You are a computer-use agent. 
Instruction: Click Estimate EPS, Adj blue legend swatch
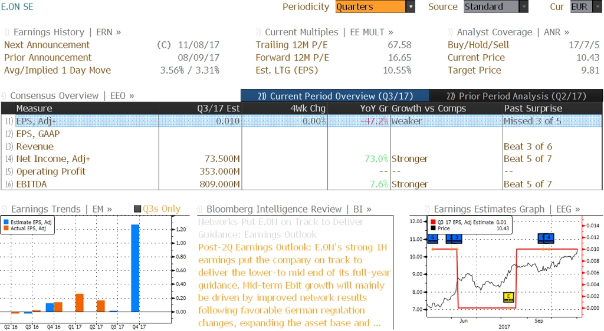coord(6,222)
